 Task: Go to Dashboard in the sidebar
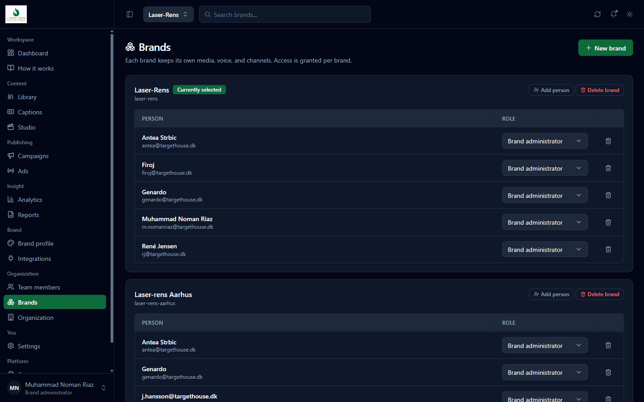pyautogui.click(x=55, y=53)
